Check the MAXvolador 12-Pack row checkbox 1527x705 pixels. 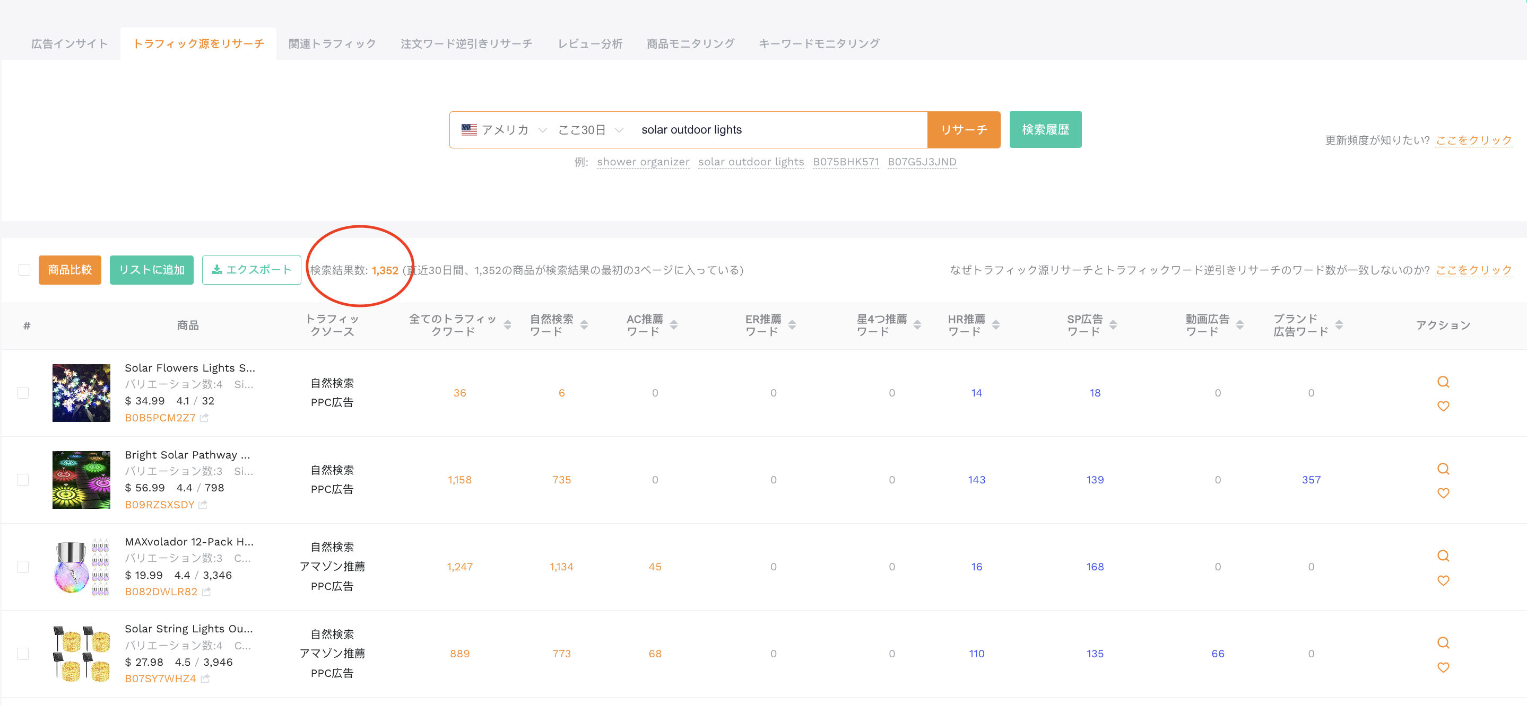pos(22,567)
